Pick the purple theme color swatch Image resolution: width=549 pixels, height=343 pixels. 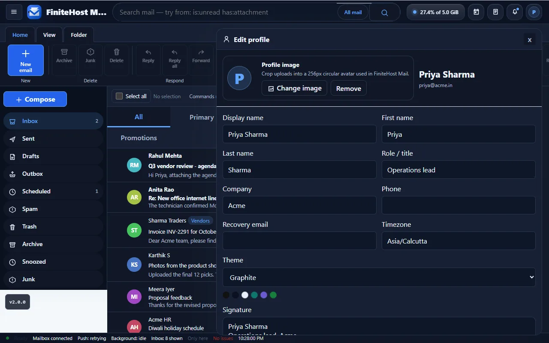264,295
